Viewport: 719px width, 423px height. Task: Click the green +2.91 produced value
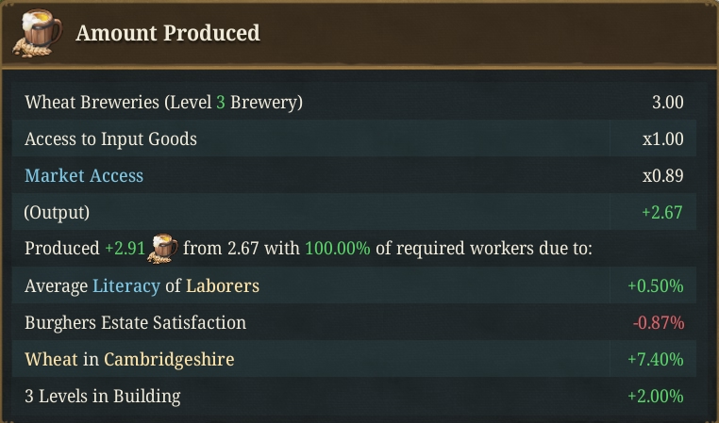click(x=125, y=249)
